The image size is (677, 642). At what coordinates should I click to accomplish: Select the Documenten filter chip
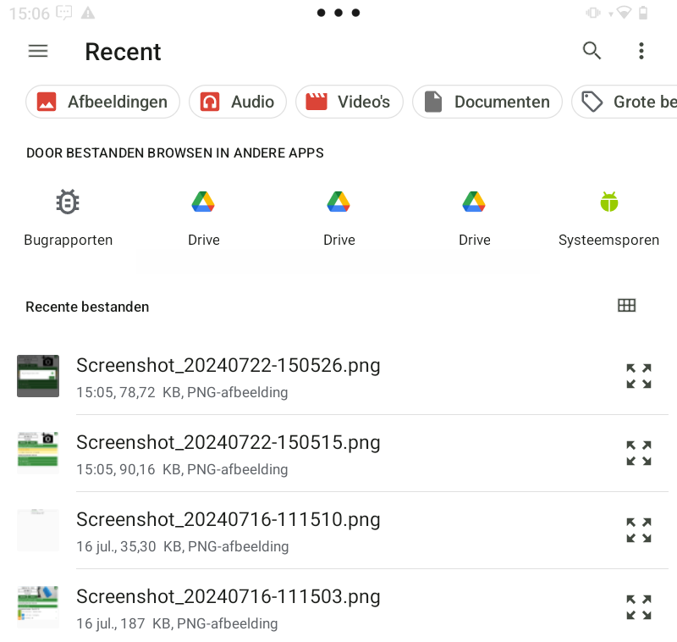(x=487, y=102)
